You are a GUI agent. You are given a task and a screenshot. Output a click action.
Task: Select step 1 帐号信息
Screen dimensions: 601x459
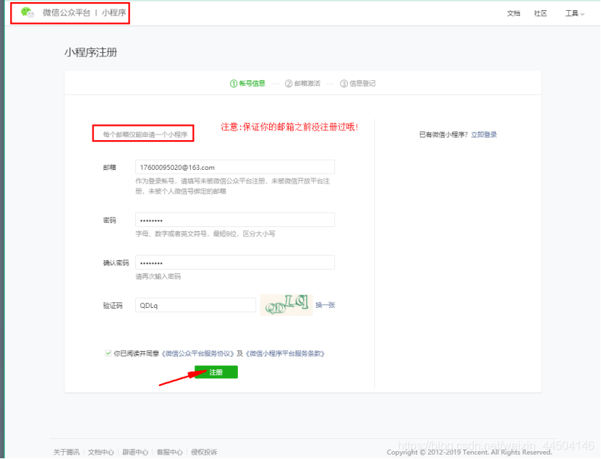(247, 84)
